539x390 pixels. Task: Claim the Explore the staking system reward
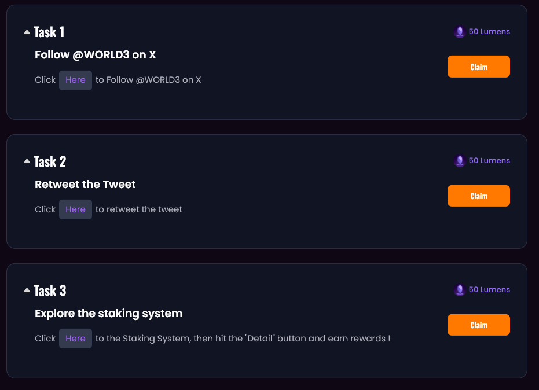click(x=478, y=325)
